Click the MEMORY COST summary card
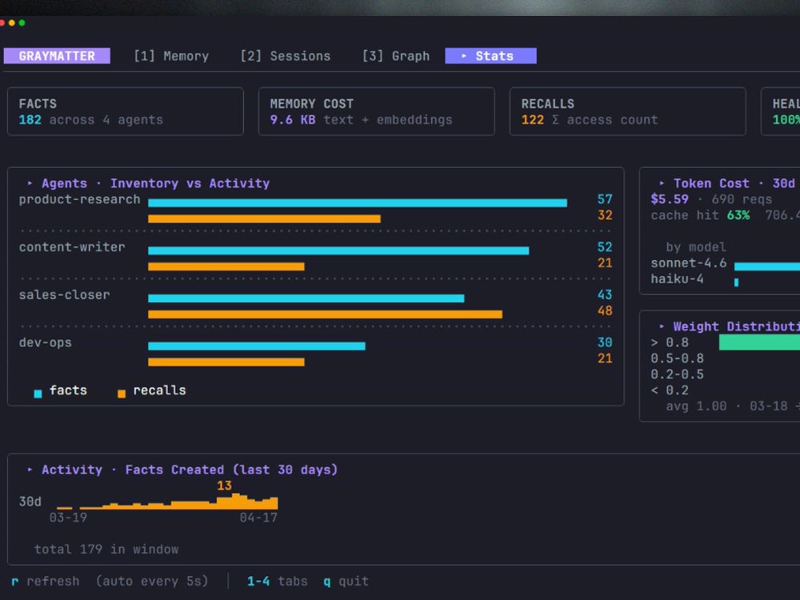 (x=377, y=111)
